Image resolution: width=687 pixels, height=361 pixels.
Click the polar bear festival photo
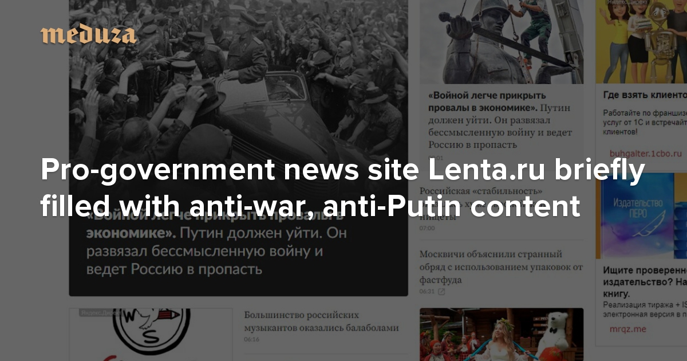tap(502, 335)
